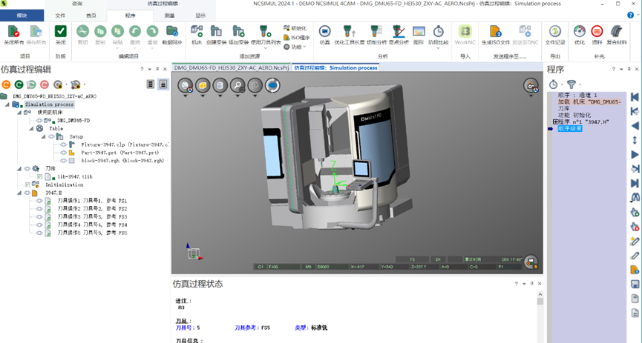Click the 添加安装 add setup icon

(x=238, y=31)
